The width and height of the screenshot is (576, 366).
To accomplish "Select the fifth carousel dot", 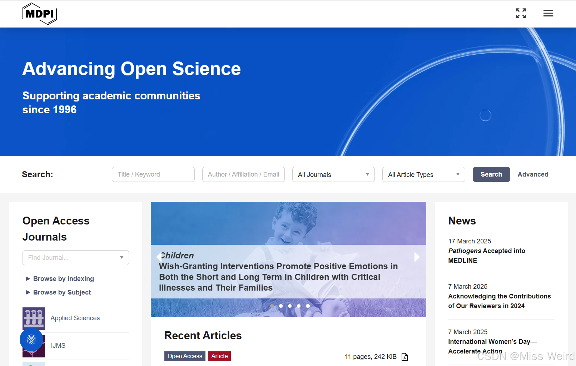I will coord(308,306).
